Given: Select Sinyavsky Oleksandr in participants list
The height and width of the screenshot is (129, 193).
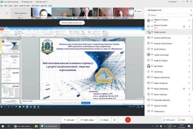Looking at the screenshot, I should pyautogui.click(x=168, y=100).
